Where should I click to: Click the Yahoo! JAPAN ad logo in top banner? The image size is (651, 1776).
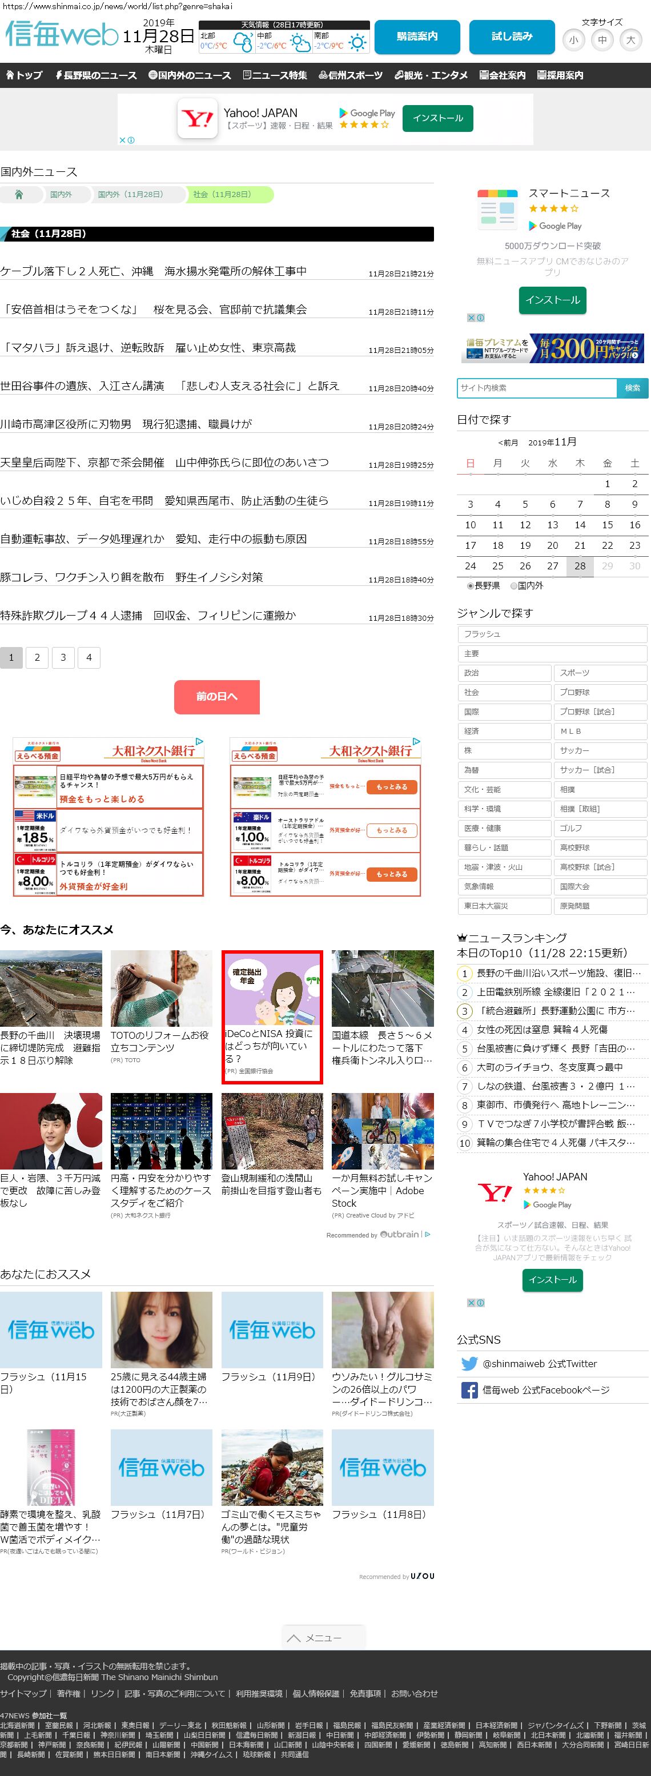tap(198, 119)
